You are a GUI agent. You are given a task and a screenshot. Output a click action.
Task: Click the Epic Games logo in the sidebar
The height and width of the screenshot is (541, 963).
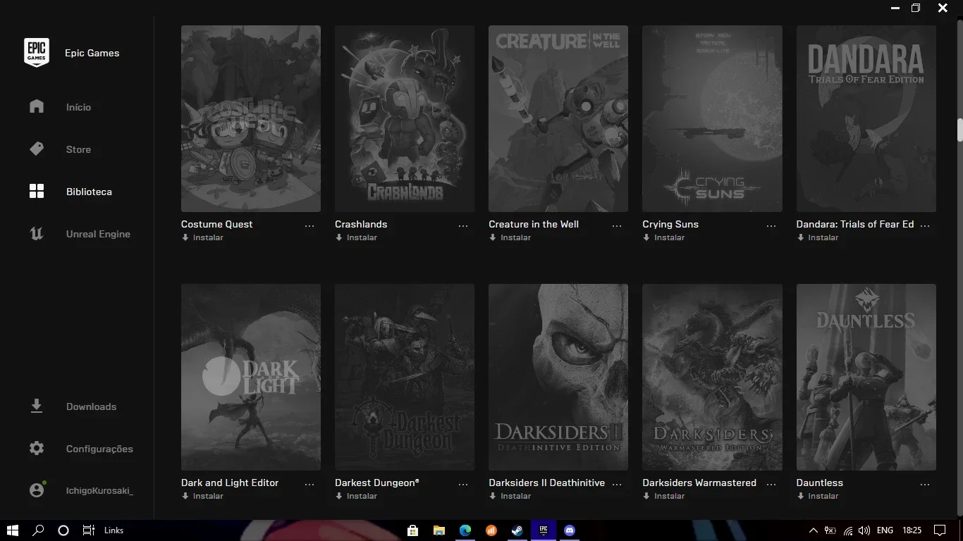pyautogui.click(x=37, y=53)
